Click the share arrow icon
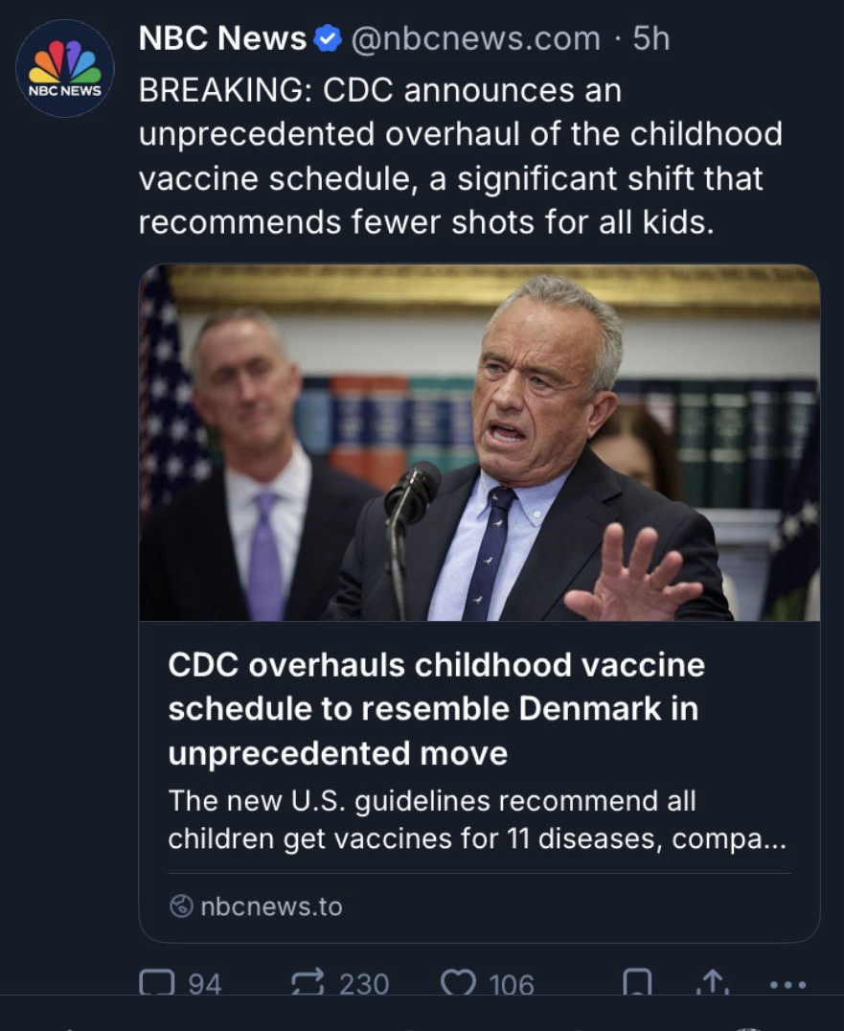This screenshot has height=1031, width=844. pos(712,983)
